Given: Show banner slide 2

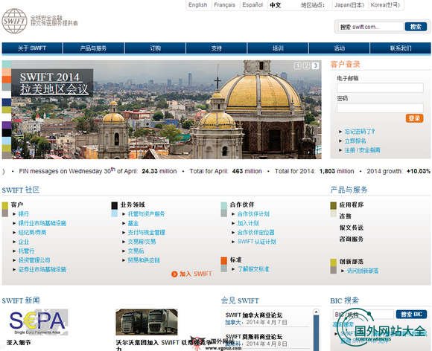Looking at the screenshot, I should [x=306, y=65].
